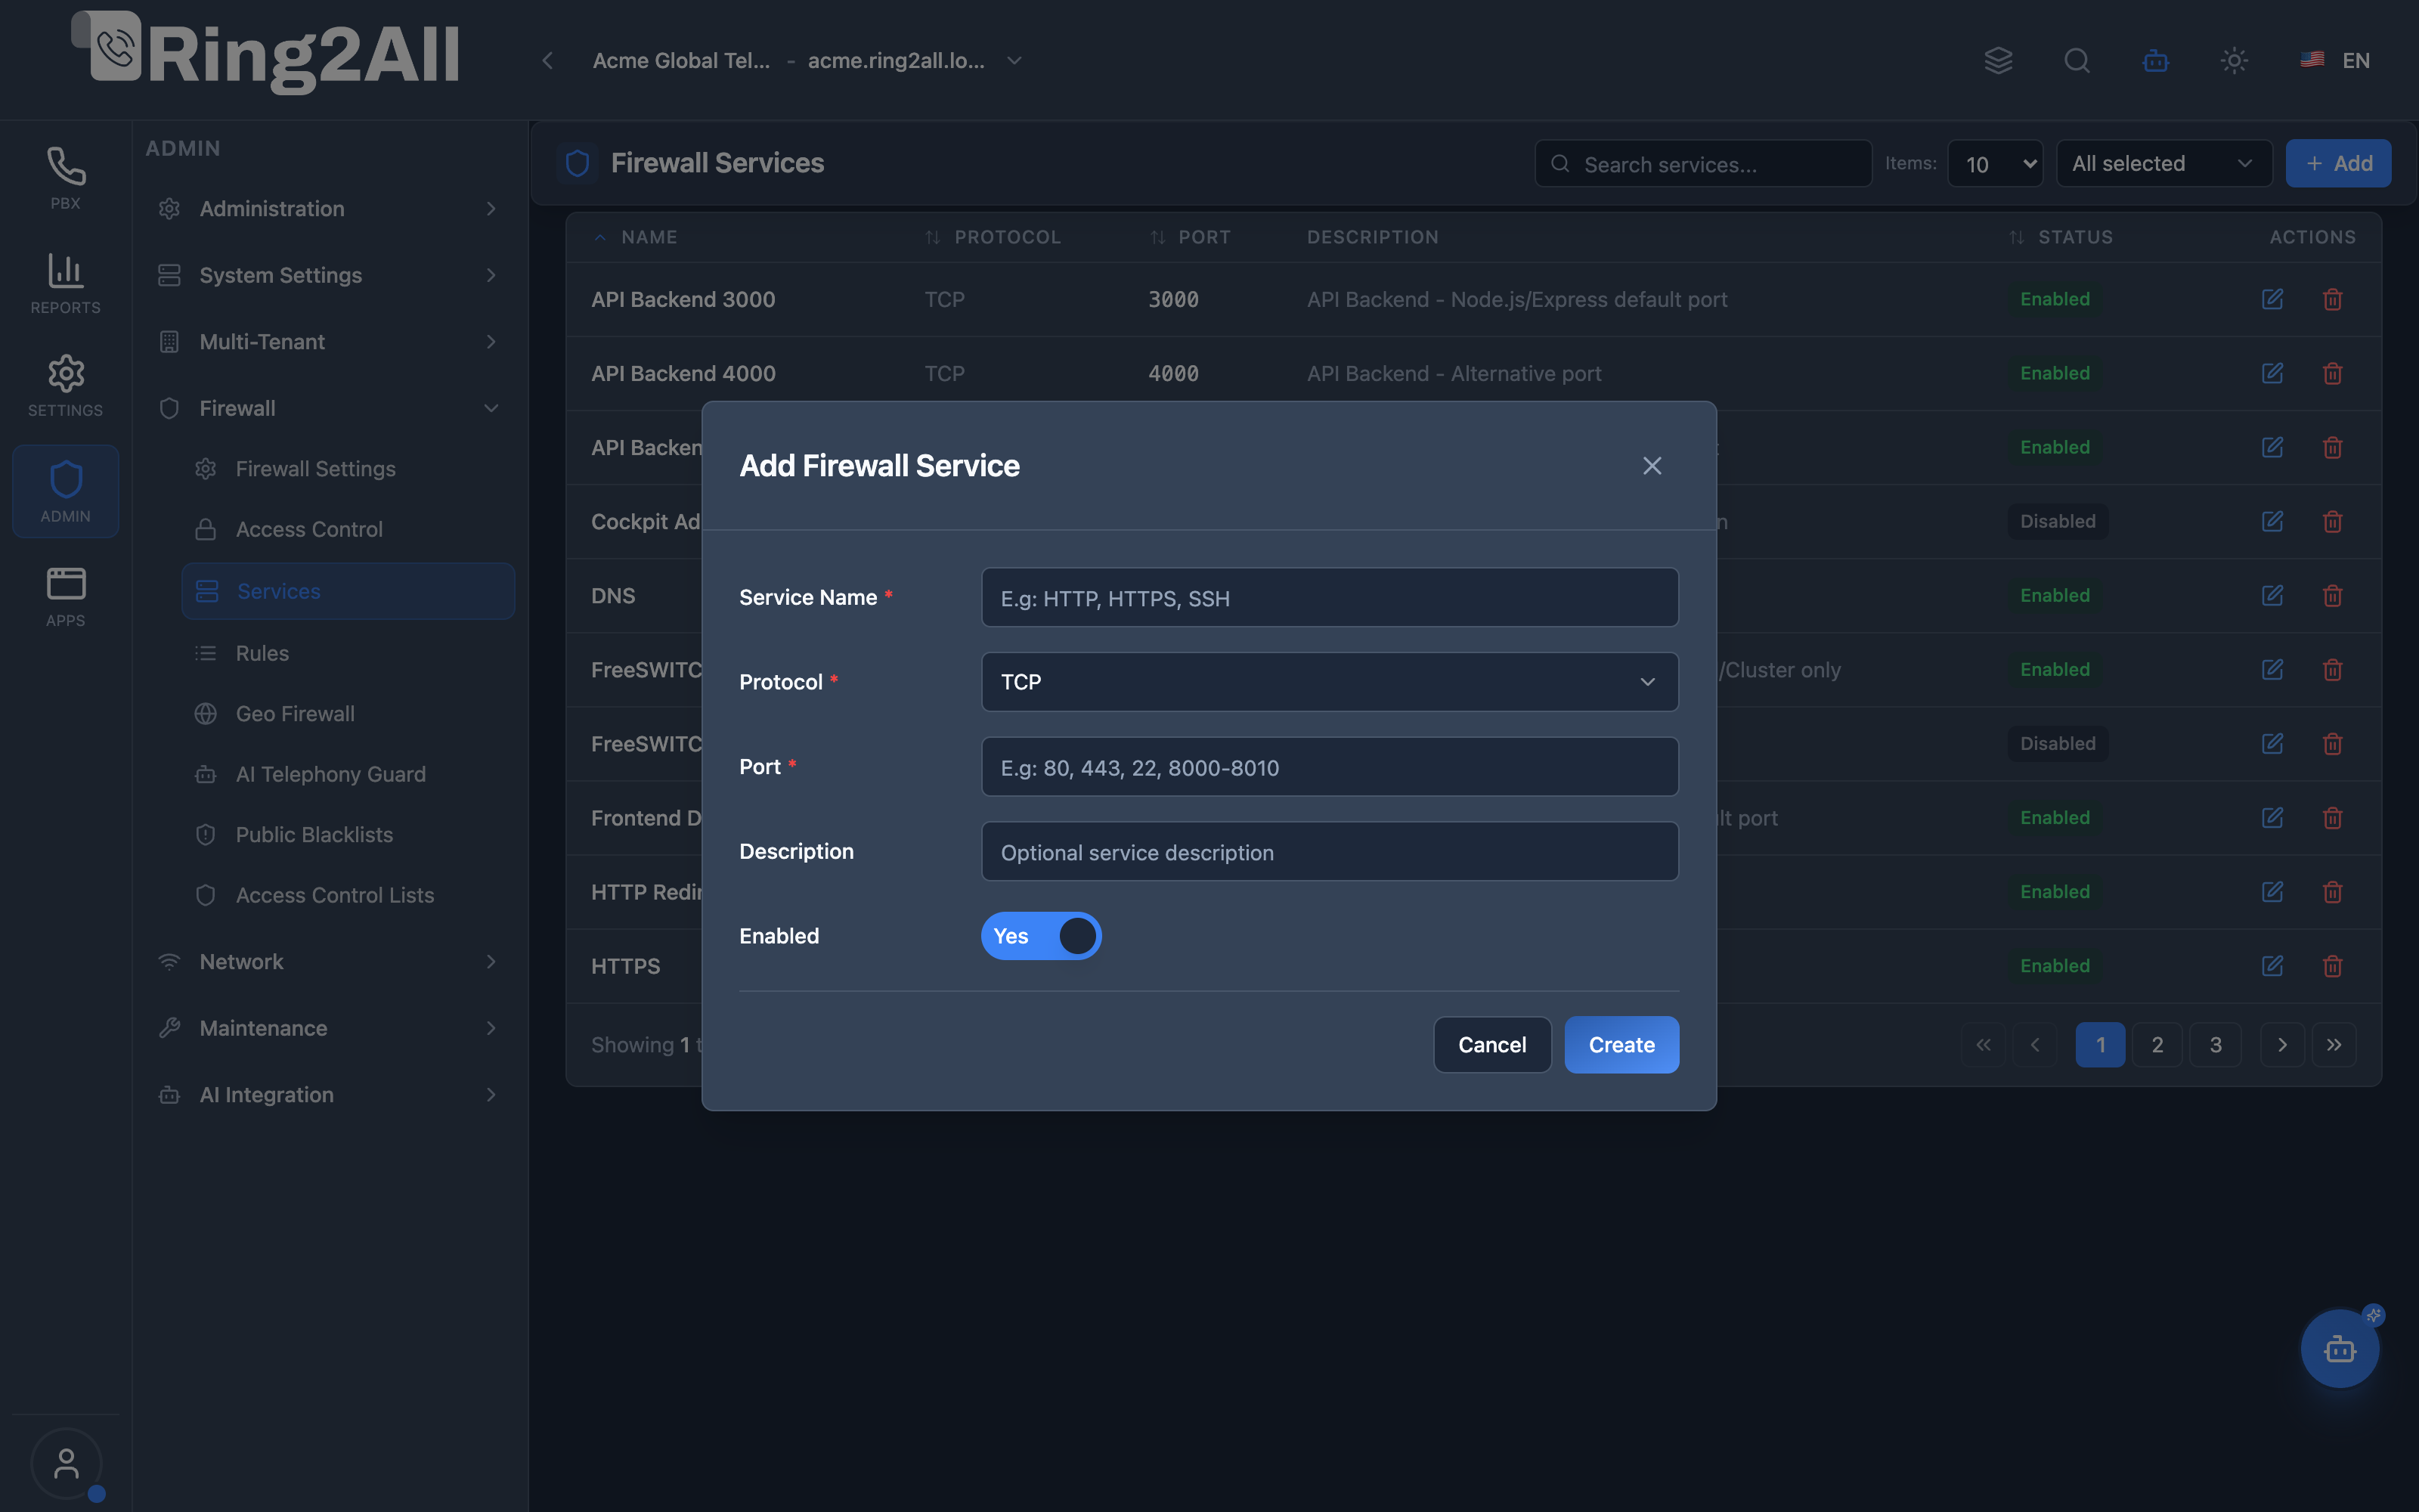Go to page 2 of services
Image resolution: width=2419 pixels, height=1512 pixels.
pyautogui.click(x=2157, y=1045)
